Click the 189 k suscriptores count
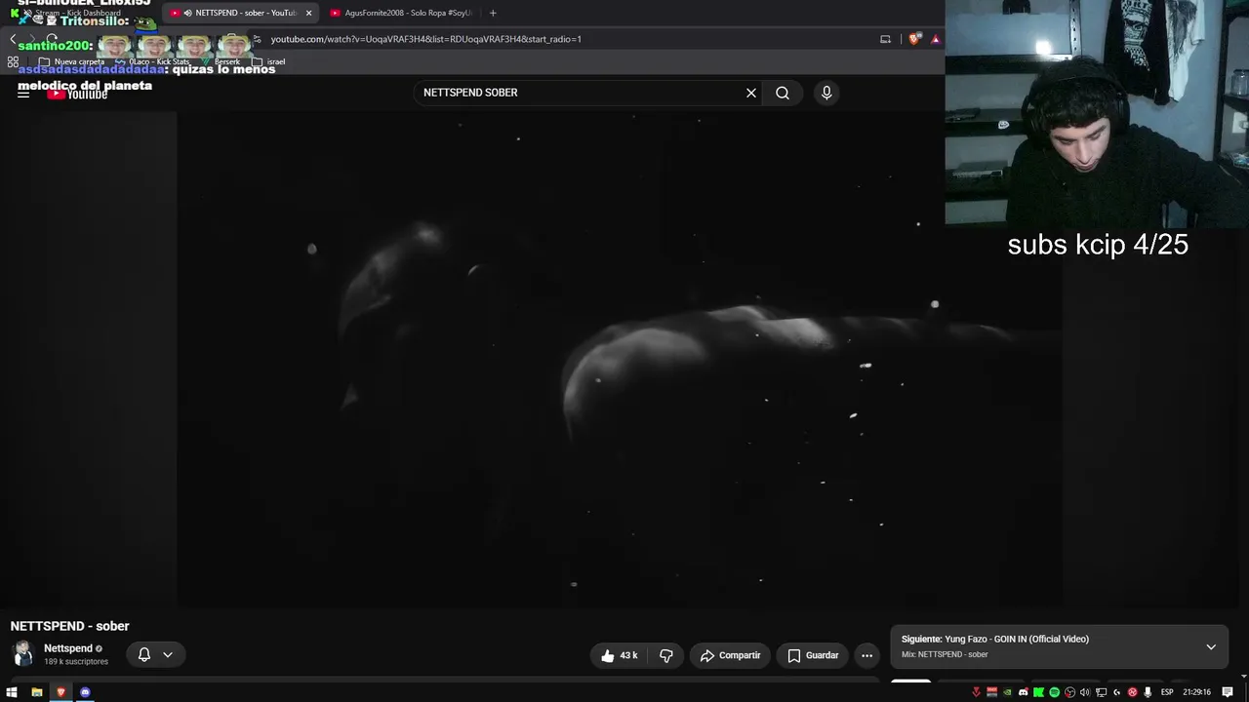The image size is (1249, 702). coord(76,662)
